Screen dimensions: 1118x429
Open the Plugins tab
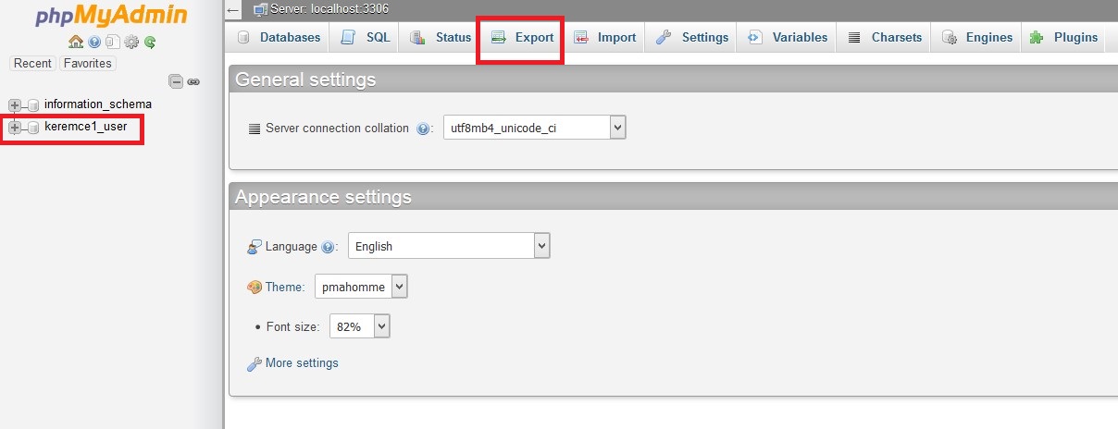[1063, 38]
